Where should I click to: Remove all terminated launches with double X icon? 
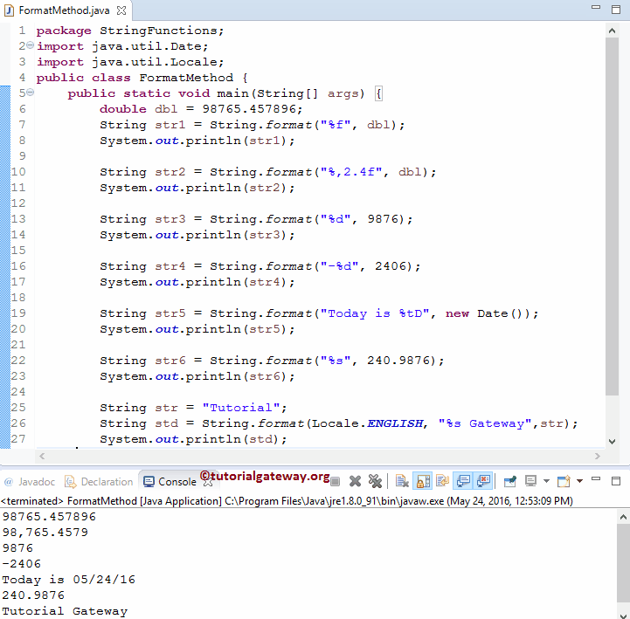point(375,481)
